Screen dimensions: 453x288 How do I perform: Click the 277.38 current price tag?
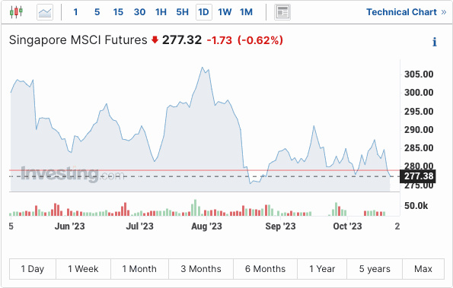[418, 176]
